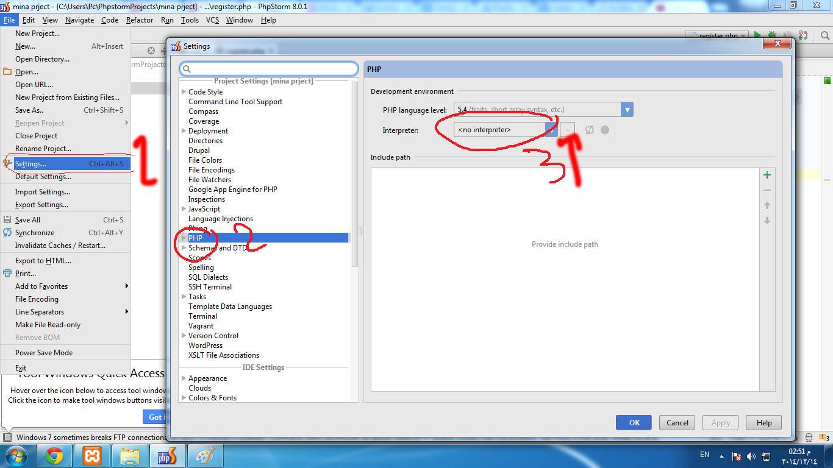Expand the Colors & Fonts node
The width and height of the screenshot is (833, 468).
(184, 398)
